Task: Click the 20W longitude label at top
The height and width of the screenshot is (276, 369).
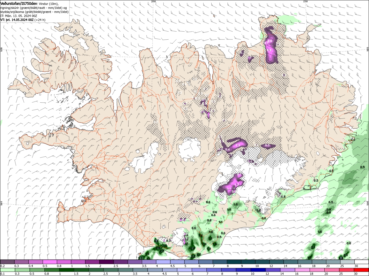Action: (153, 1)
